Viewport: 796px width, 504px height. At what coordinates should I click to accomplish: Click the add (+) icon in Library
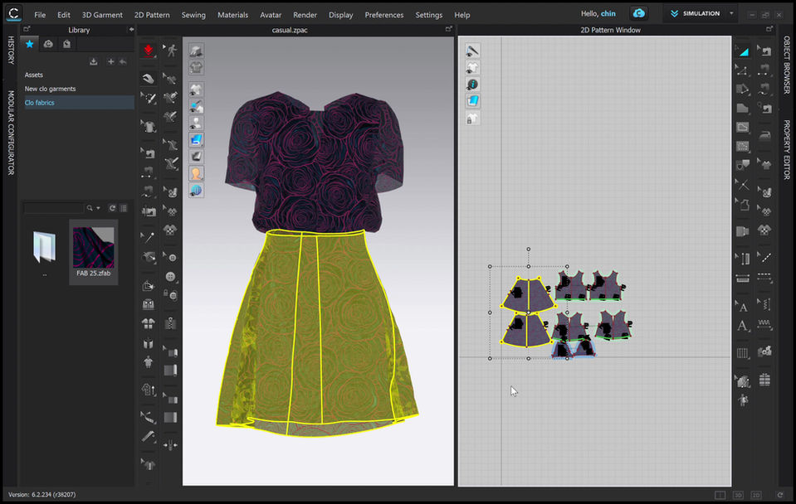110,61
